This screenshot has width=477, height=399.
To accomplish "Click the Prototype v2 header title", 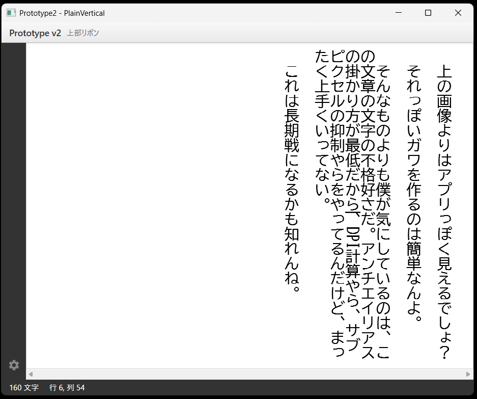I will [x=35, y=33].
